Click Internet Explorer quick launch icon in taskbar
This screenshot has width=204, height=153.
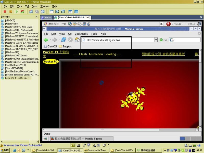tap(15, 150)
